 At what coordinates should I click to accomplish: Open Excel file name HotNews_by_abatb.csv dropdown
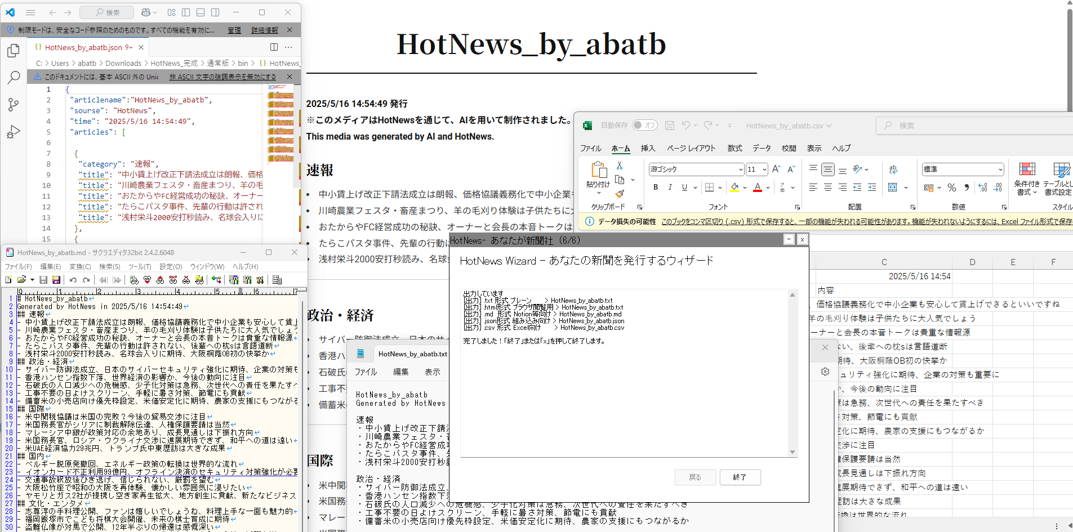point(789,126)
